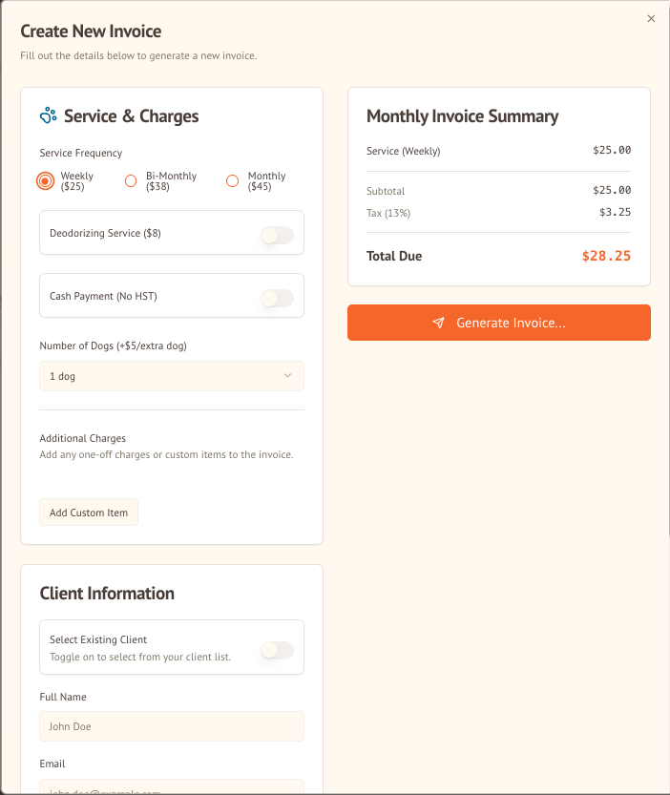Viewport: 670px width, 795px height.
Task: Open the Number of Dogs dropdown
Action: tap(171, 376)
